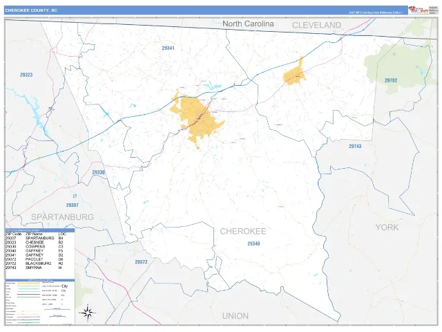
Task: Click the SPARTANBURG county label on the map
Action: click(x=62, y=216)
